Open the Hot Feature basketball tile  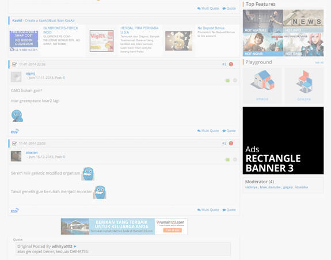coord(263,21)
